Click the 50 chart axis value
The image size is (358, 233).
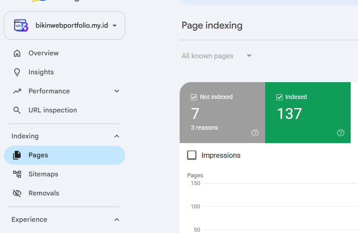197,230
